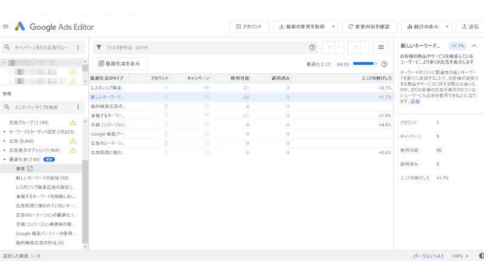Click the entity type search magnifier icon
Image resolution: width=484 pixels, height=272 pixels.
7,107
